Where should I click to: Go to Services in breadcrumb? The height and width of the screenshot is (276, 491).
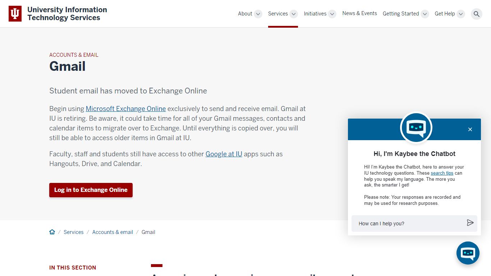(74, 232)
